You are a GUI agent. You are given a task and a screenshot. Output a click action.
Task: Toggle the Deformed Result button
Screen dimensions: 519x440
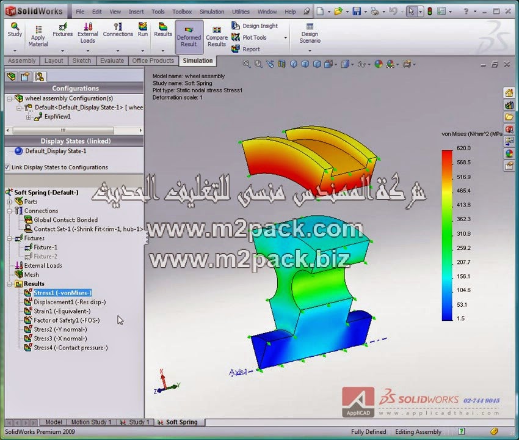pyautogui.click(x=189, y=37)
